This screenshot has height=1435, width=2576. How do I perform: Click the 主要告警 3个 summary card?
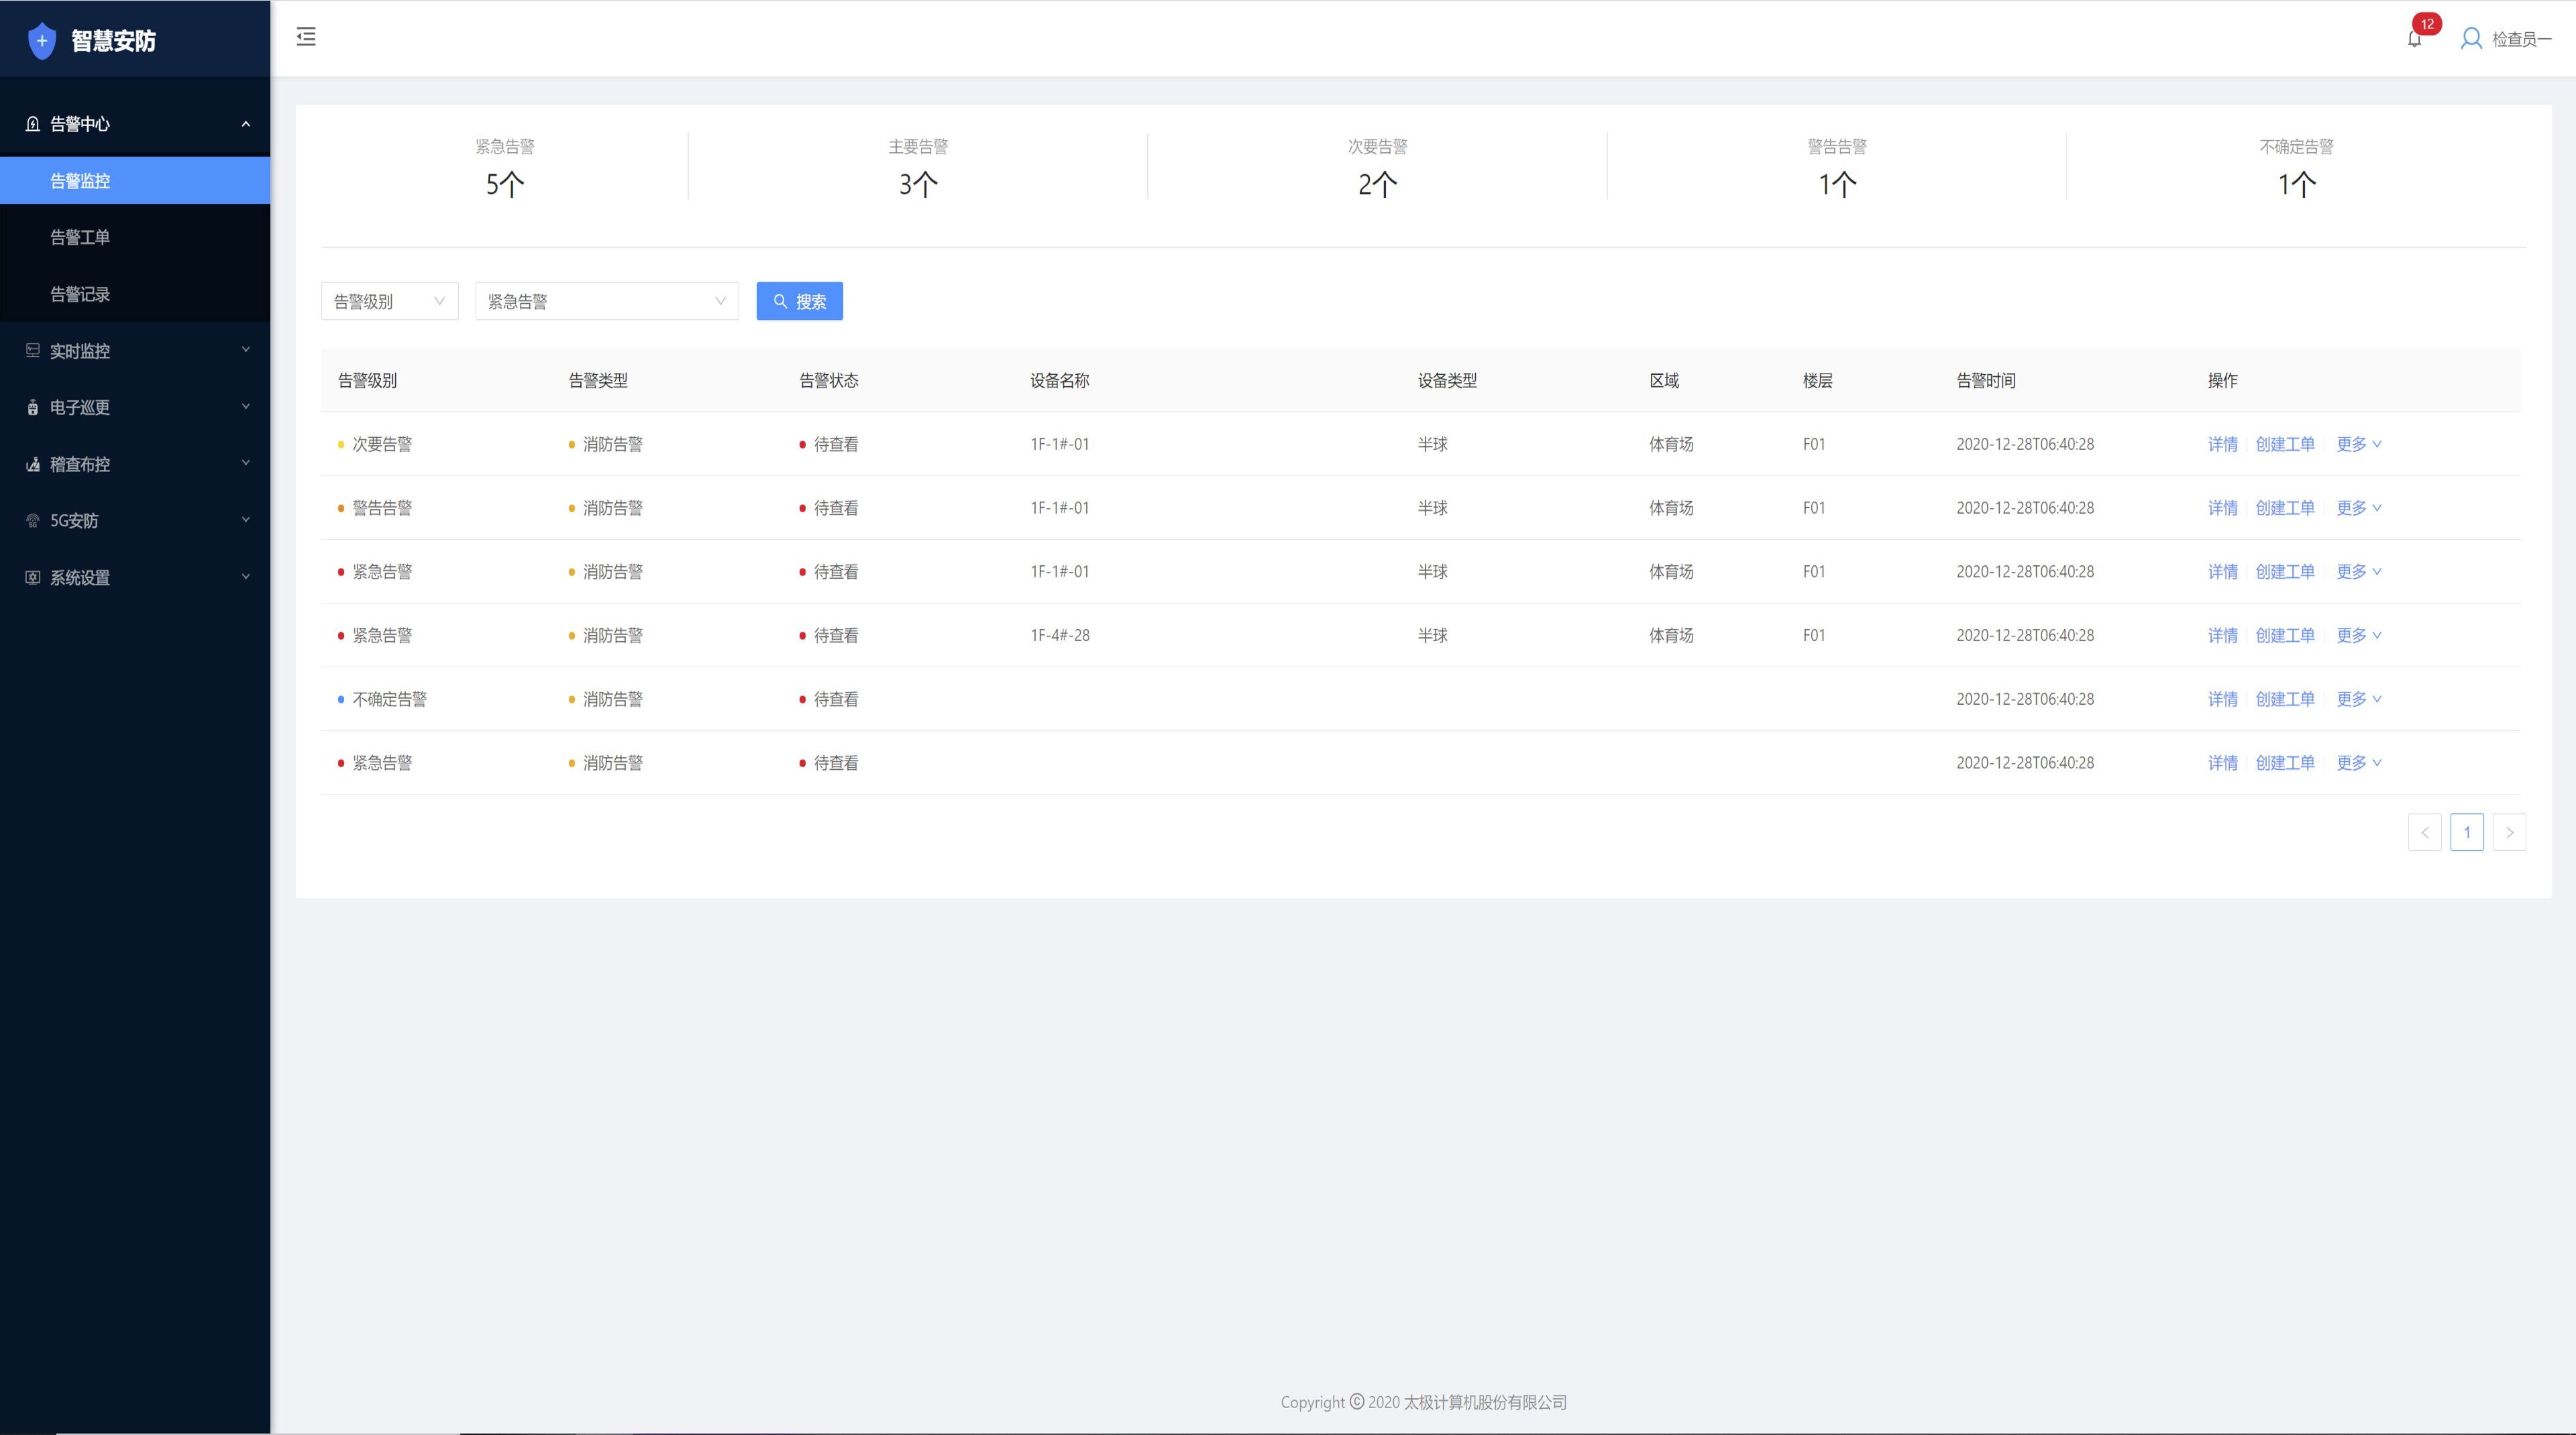coord(918,167)
